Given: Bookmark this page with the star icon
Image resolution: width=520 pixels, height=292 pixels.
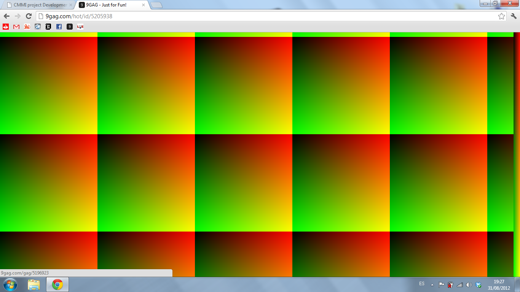Looking at the screenshot, I should point(501,16).
